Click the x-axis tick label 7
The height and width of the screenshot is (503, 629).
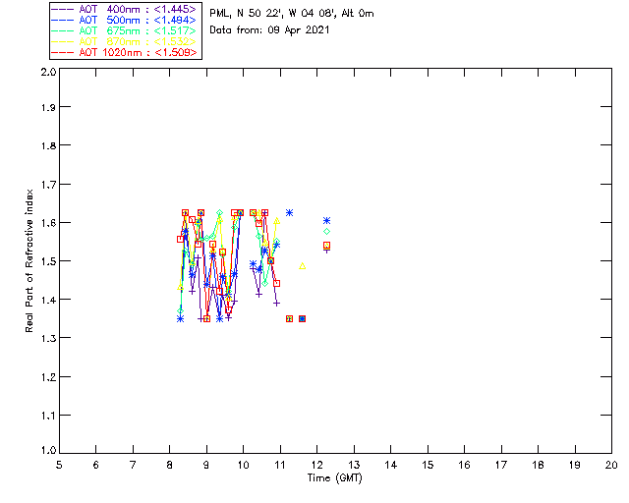click(133, 465)
